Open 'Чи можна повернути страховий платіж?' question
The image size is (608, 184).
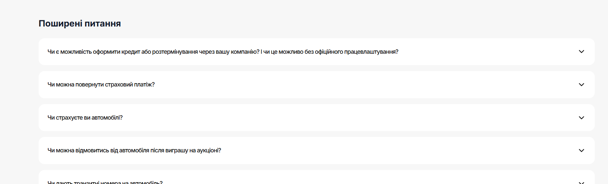101,85
